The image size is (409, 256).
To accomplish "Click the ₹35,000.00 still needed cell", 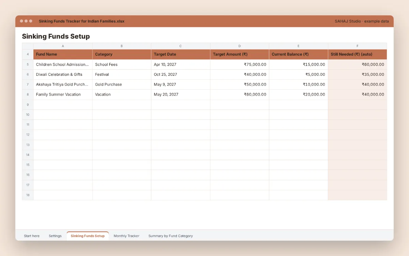I will (x=358, y=74).
